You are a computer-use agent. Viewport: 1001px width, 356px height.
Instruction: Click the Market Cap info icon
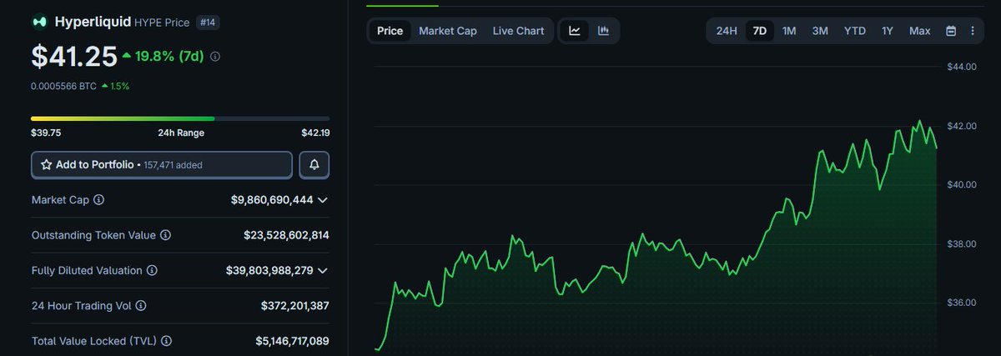pos(99,200)
